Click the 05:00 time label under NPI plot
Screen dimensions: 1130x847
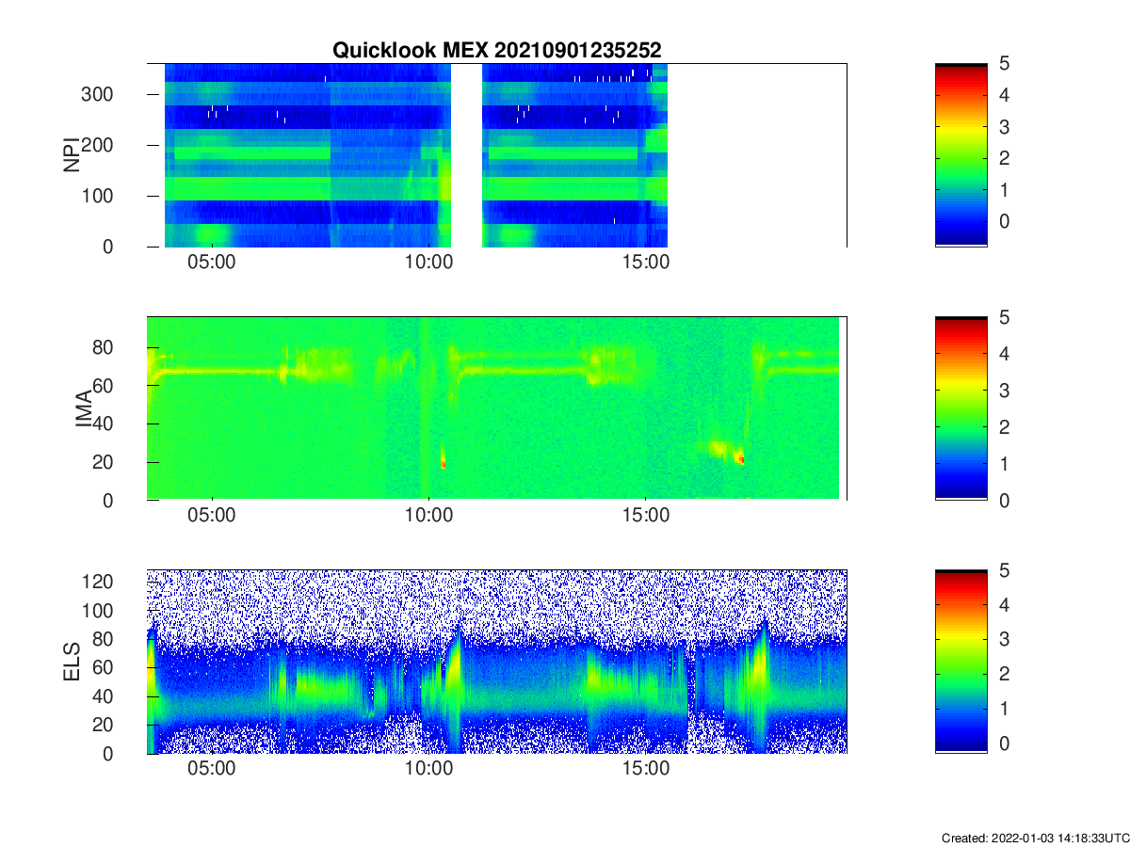pos(212,263)
